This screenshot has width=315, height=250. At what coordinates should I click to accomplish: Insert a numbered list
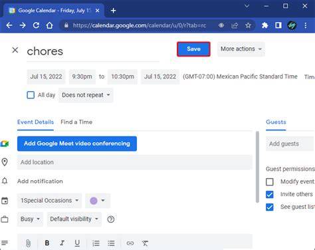[96, 243]
